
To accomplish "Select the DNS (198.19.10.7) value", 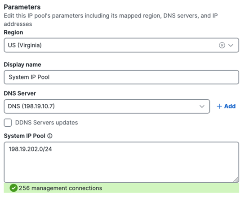I will tap(31, 106).
